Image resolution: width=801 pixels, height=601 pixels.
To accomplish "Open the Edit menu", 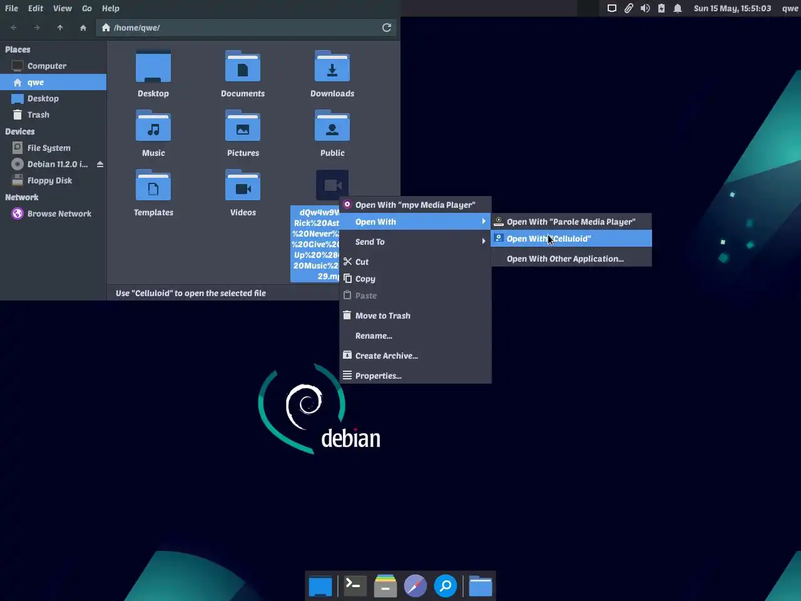I will pyautogui.click(x=36, y=8).
